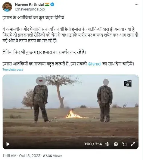Mute the video with the speaker icon

[x=107, y=144]
